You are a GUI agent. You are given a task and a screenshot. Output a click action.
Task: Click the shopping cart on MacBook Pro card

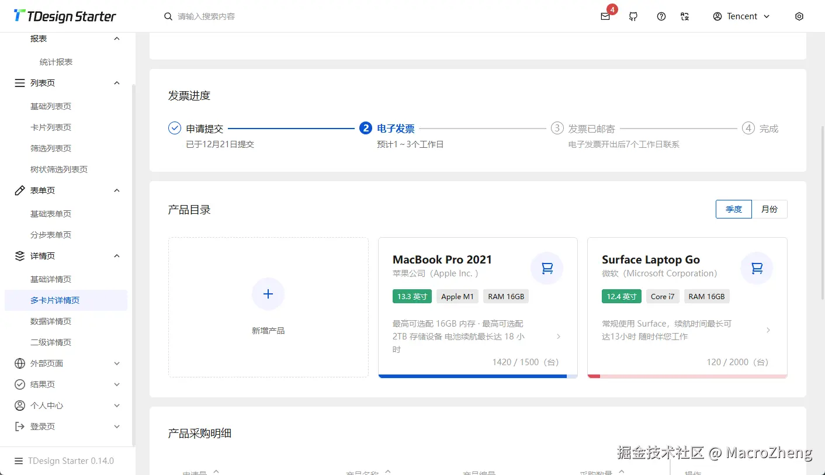click(x=547, y=268)
